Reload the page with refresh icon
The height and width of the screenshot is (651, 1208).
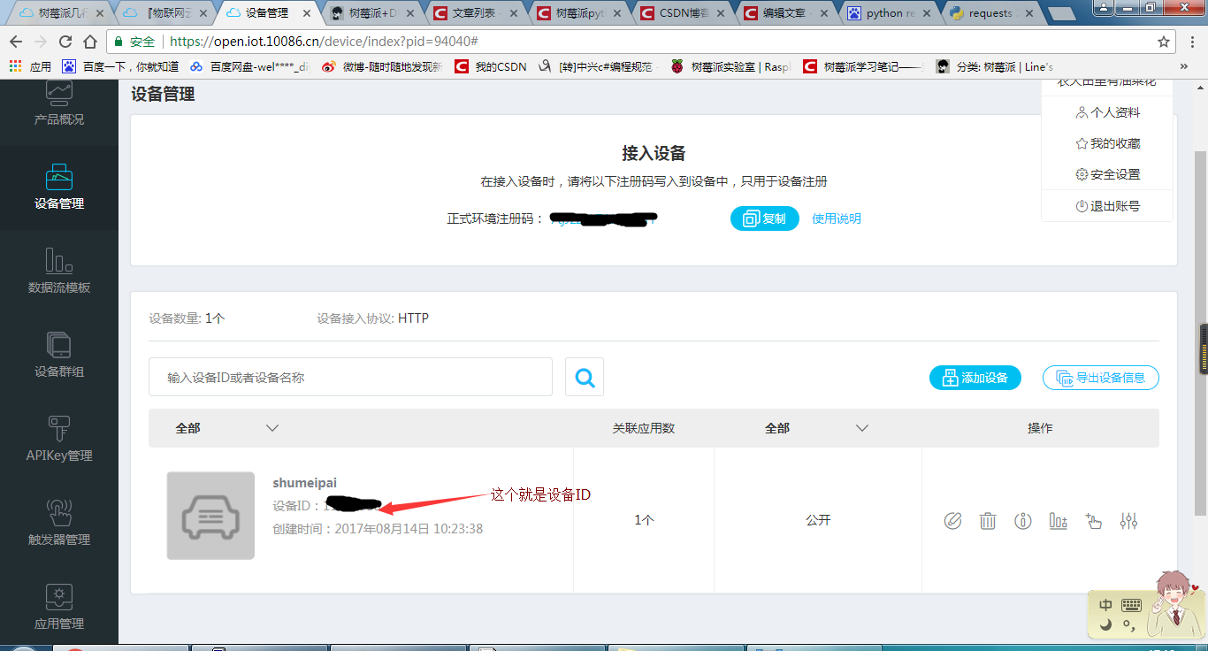(x=65, y=42)
